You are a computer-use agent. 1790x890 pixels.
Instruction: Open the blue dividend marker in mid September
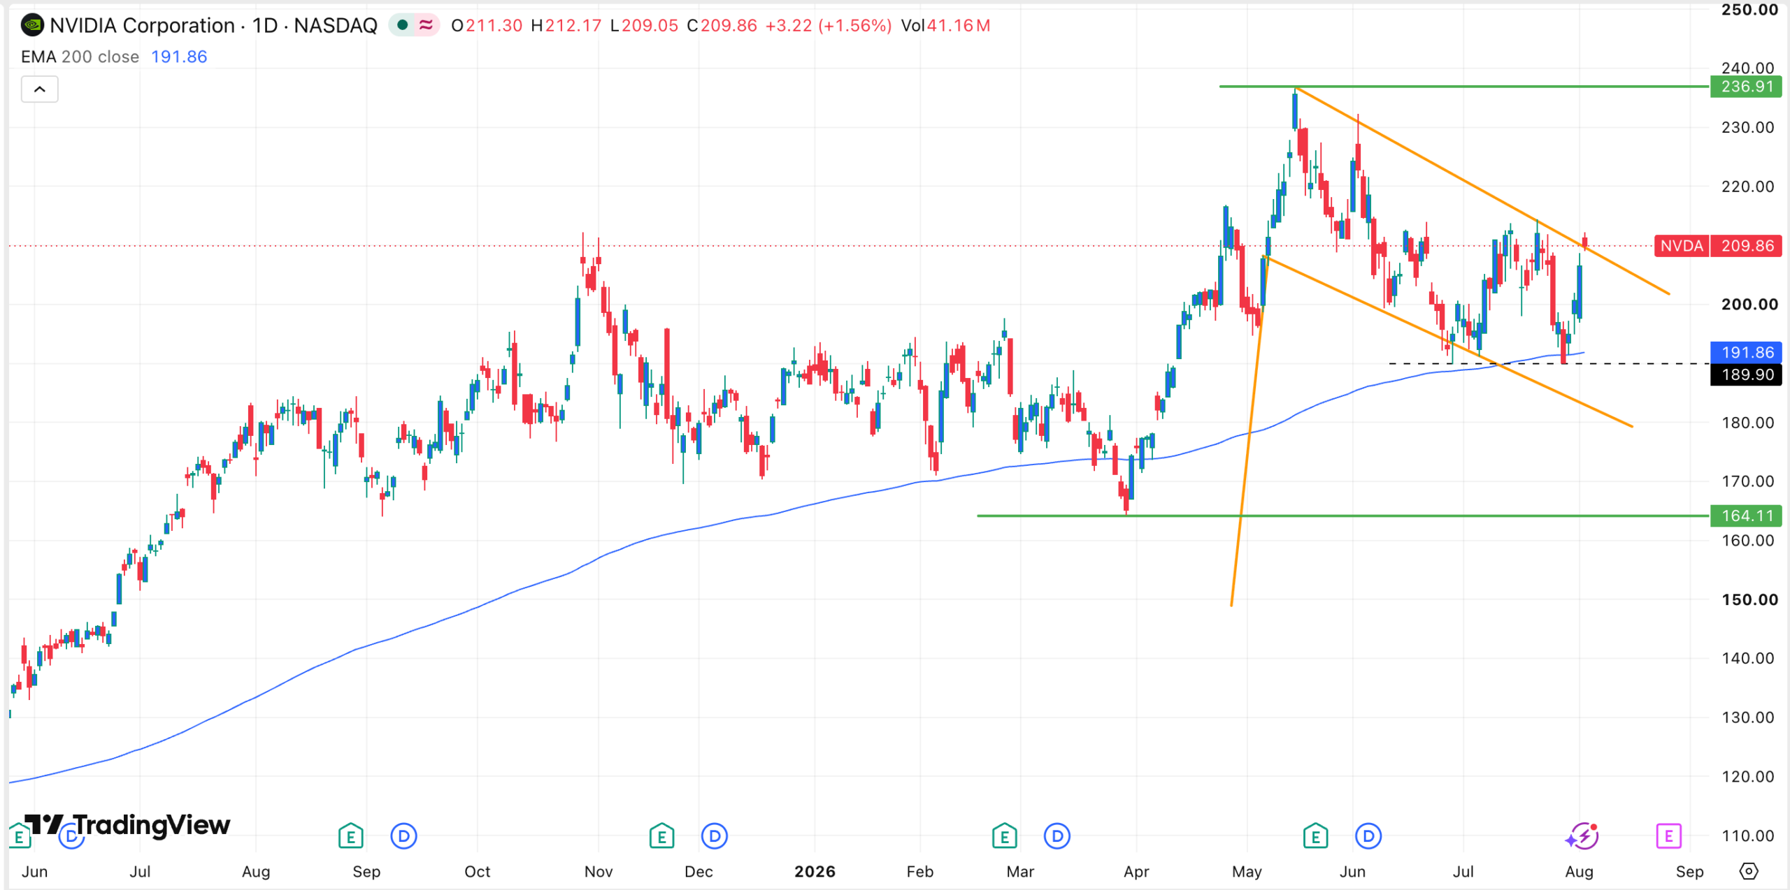[403, 836]
